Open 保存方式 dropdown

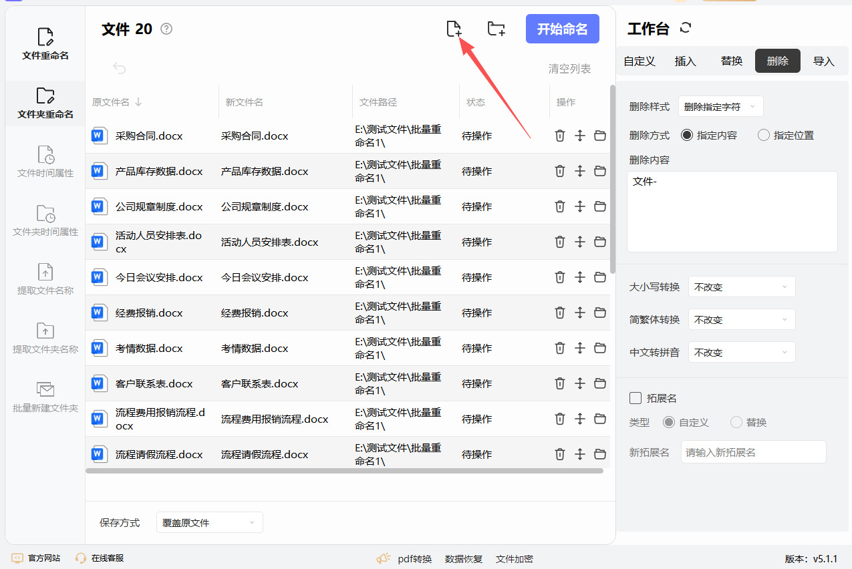(209, 522)
